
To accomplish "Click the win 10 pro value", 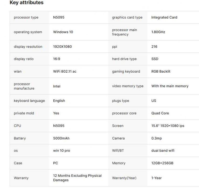I will [x=61, y=151].
